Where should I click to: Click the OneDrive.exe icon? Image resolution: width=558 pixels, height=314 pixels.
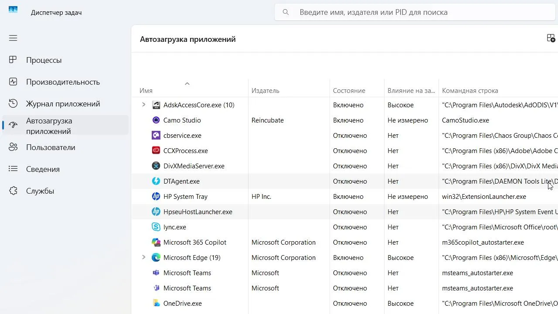pos(156,303)
